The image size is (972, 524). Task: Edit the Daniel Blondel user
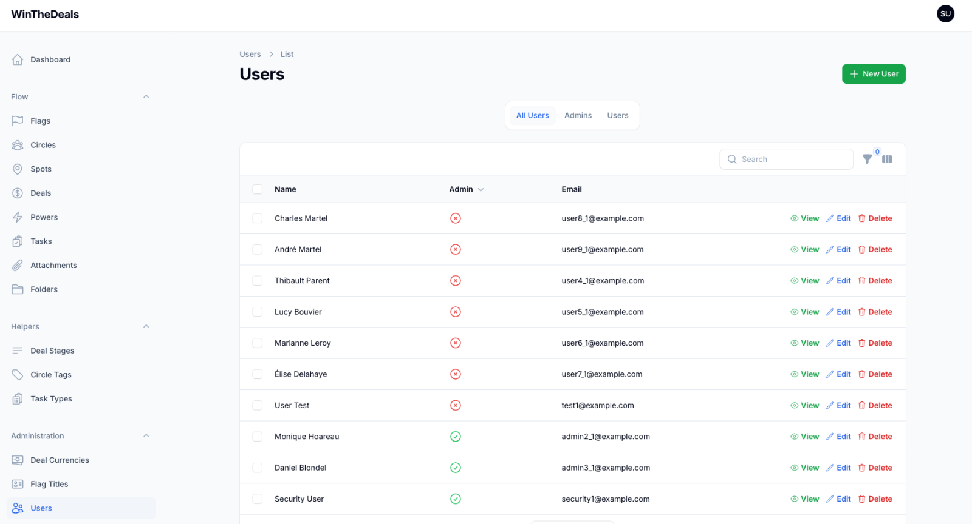click(x=838, y=468)
